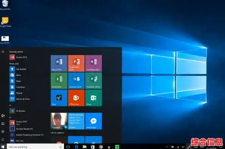Jump to letters via the # header
225x149 pixels.
[x=10, y=105]
